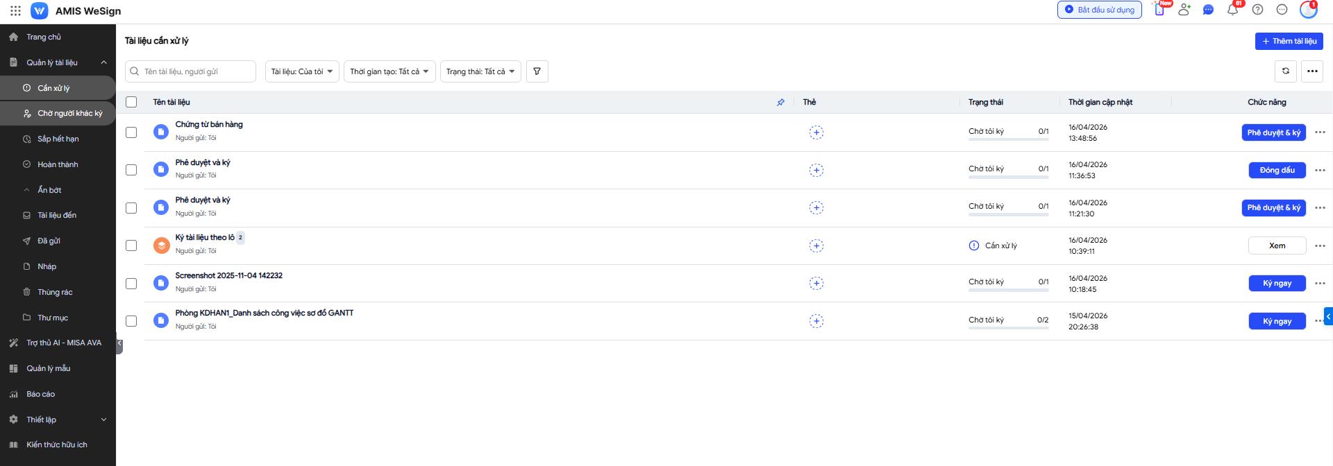Viewport: 1333px width, 466px height.
Task: Open more options for Screenshot 2025-11-04 document
Action: [x=1320, y=283]
